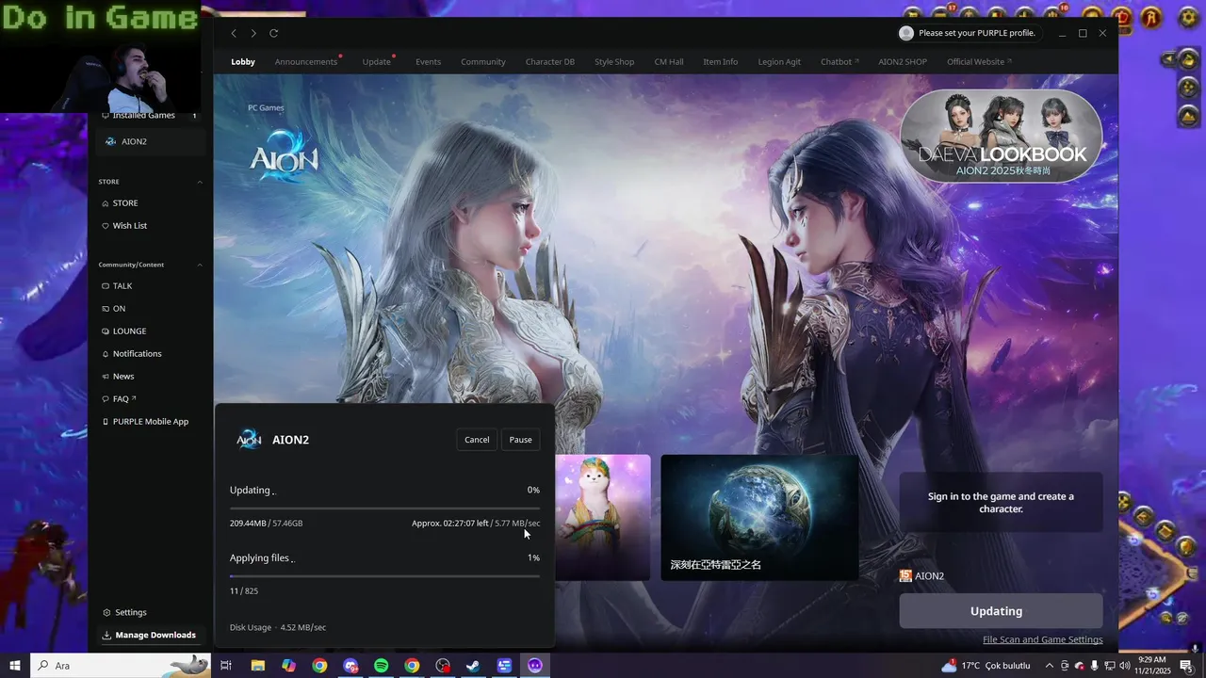Collapse the Community/Content section chevron
The height and width of the screenshot is (678, 1206).
(200, 265)
